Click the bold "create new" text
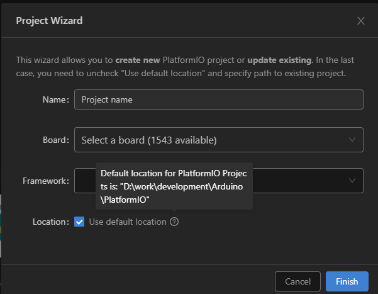Viewport: 378px width, 294px height. click(x=138, y=60)
